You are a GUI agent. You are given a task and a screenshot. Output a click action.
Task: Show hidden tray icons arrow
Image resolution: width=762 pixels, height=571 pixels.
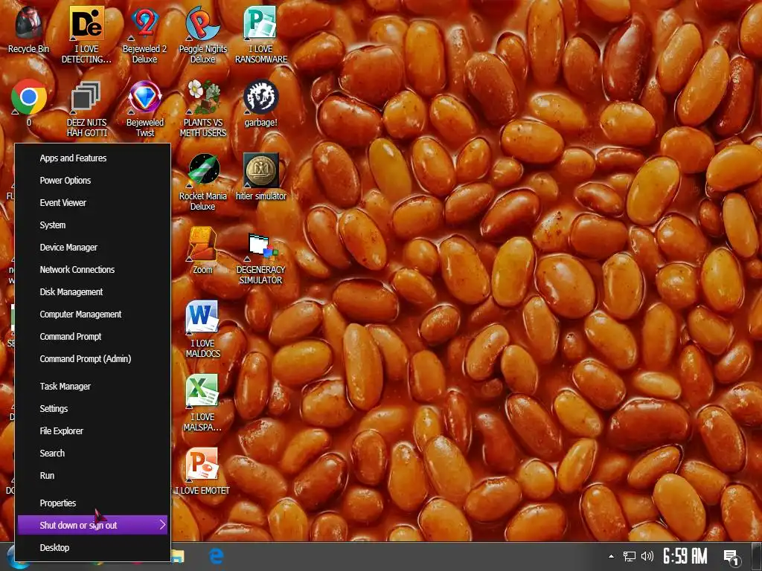[x=612, y=556]
